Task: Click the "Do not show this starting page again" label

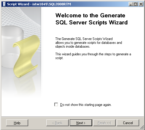Action: coord(86,105)
